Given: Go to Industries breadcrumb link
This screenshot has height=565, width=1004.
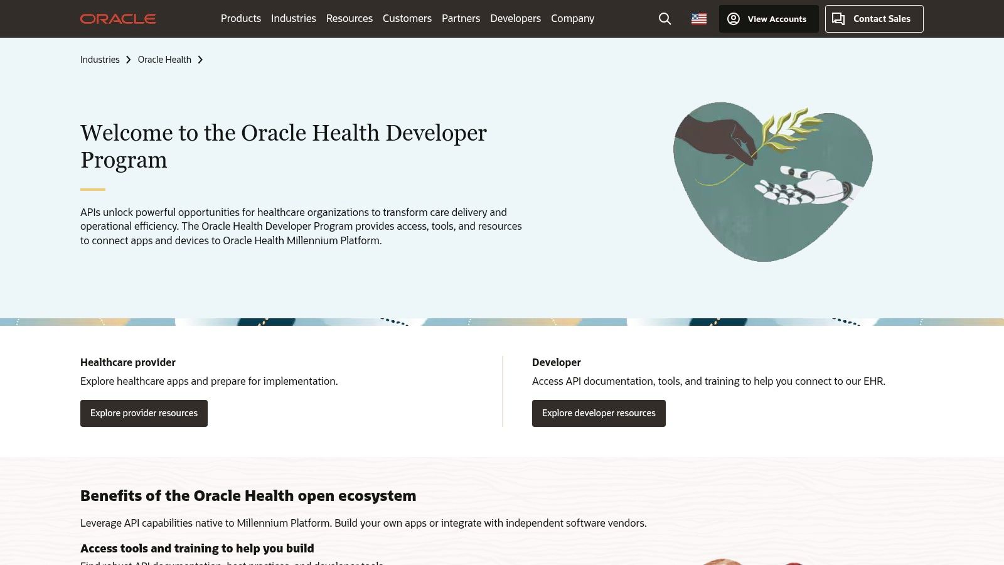Looking at the screenshot, I should [x=100, y=60].
